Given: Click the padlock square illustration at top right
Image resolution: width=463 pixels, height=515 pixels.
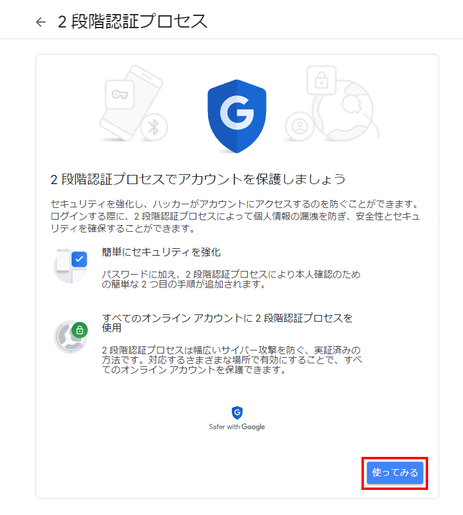Looking at the screenshot, I should 322,80.
